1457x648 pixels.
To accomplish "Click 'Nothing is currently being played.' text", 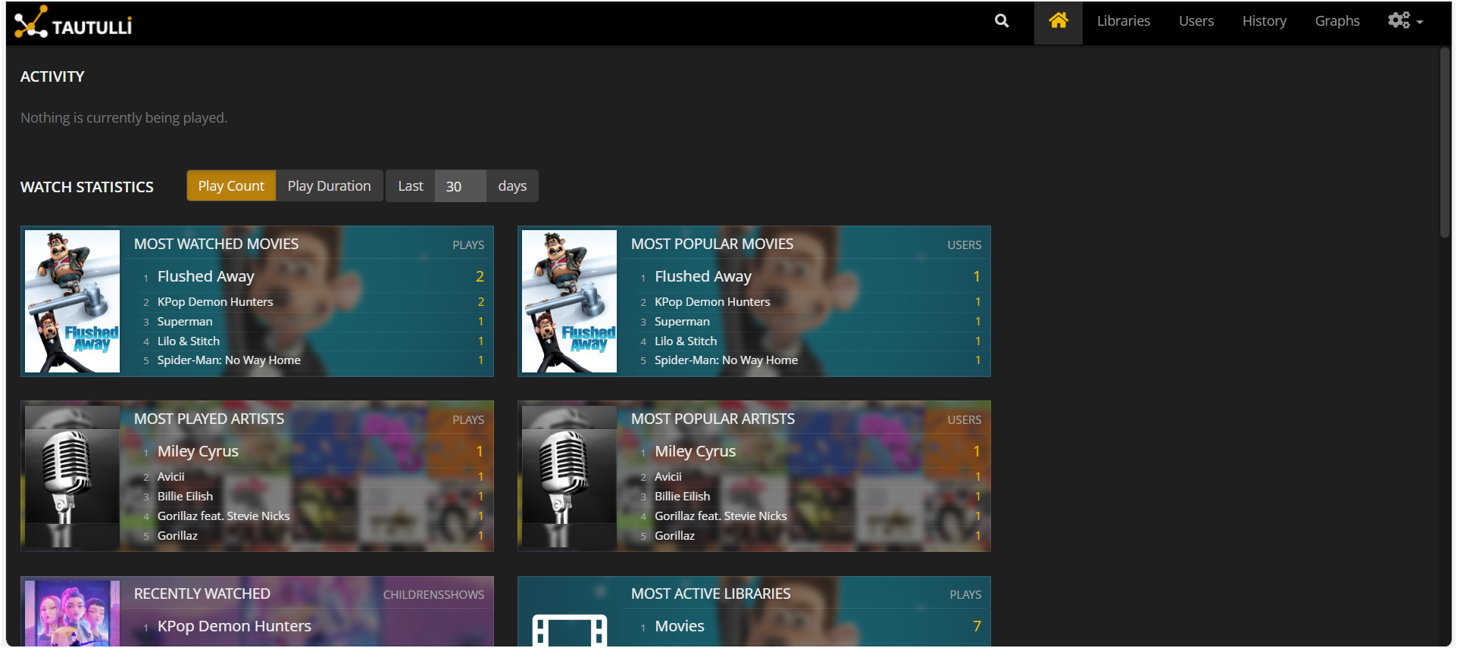I will pos(124,117).
